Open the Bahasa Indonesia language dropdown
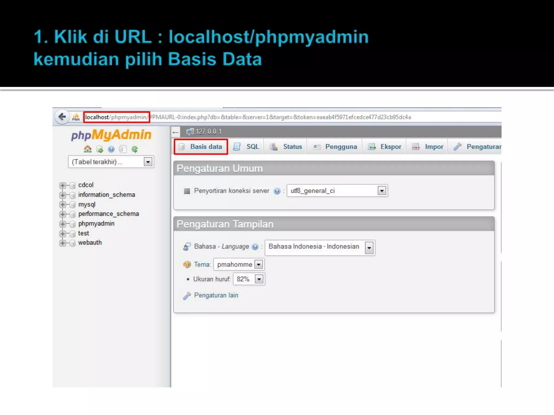Screen dimensions: 554x415 pyautogui.click(x=369, y=247)
